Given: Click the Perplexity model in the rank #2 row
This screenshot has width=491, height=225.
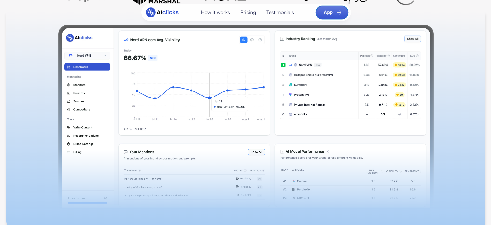Looking at the screenshot, I should [x=304, y=189].
